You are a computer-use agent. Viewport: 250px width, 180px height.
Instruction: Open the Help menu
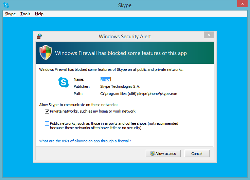tap(39, 14)
